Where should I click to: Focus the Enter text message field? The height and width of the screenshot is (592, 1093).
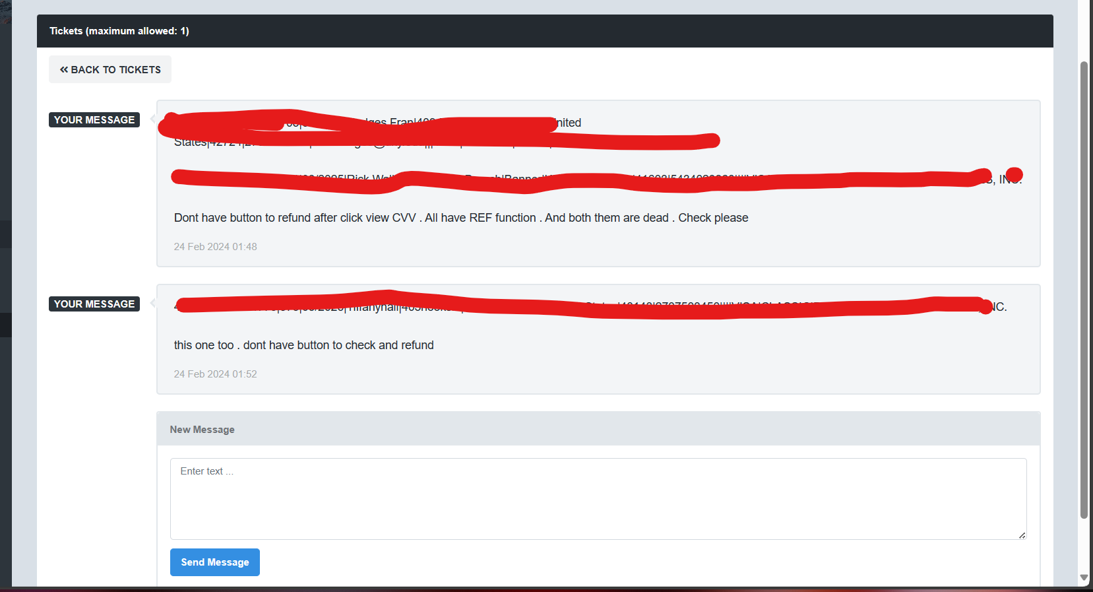click(598, 499)
